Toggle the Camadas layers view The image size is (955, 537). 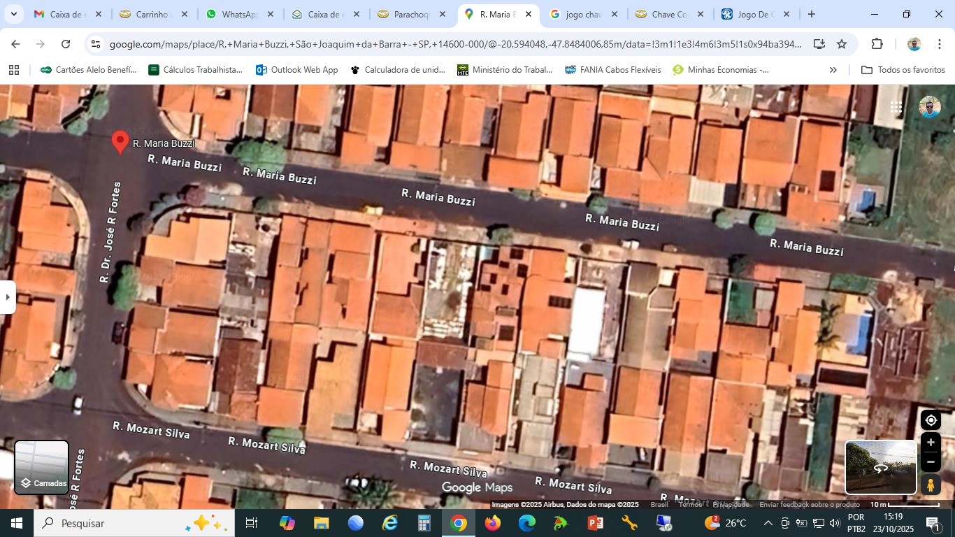pos(42,467)
